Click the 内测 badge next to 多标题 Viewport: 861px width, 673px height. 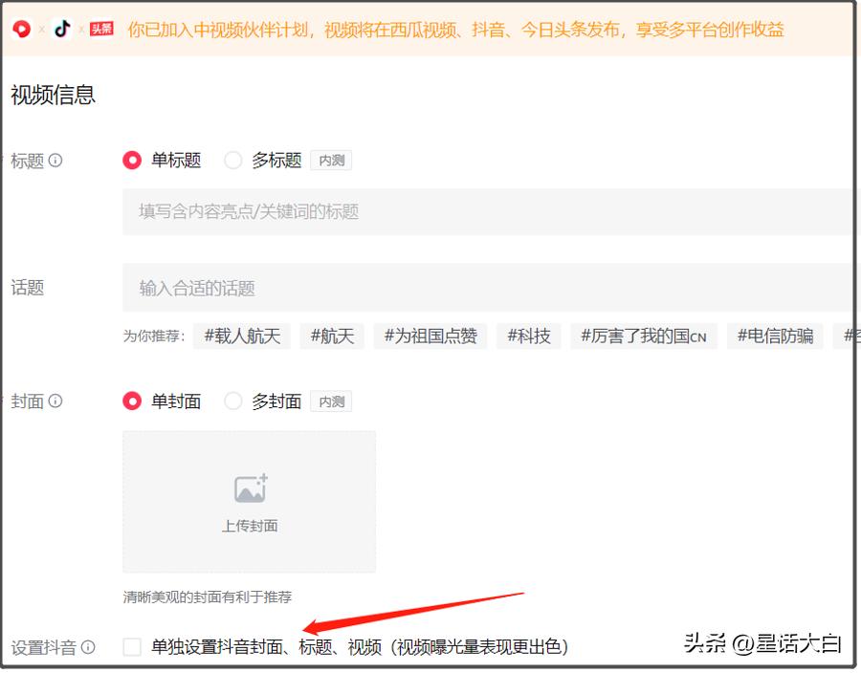331,161
